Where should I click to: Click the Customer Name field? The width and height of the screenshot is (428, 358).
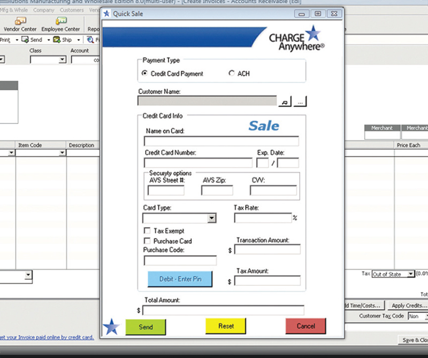(207, 100)
